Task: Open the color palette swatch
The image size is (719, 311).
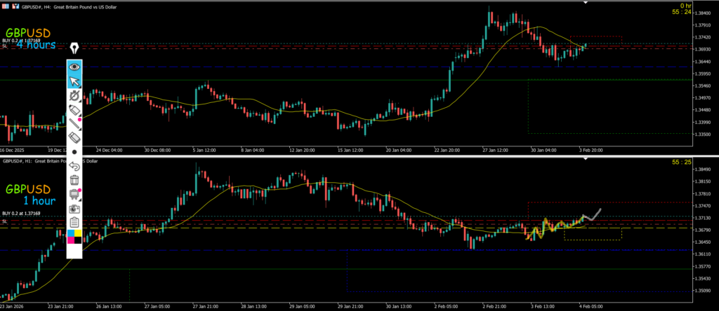Action: (74, 237)
